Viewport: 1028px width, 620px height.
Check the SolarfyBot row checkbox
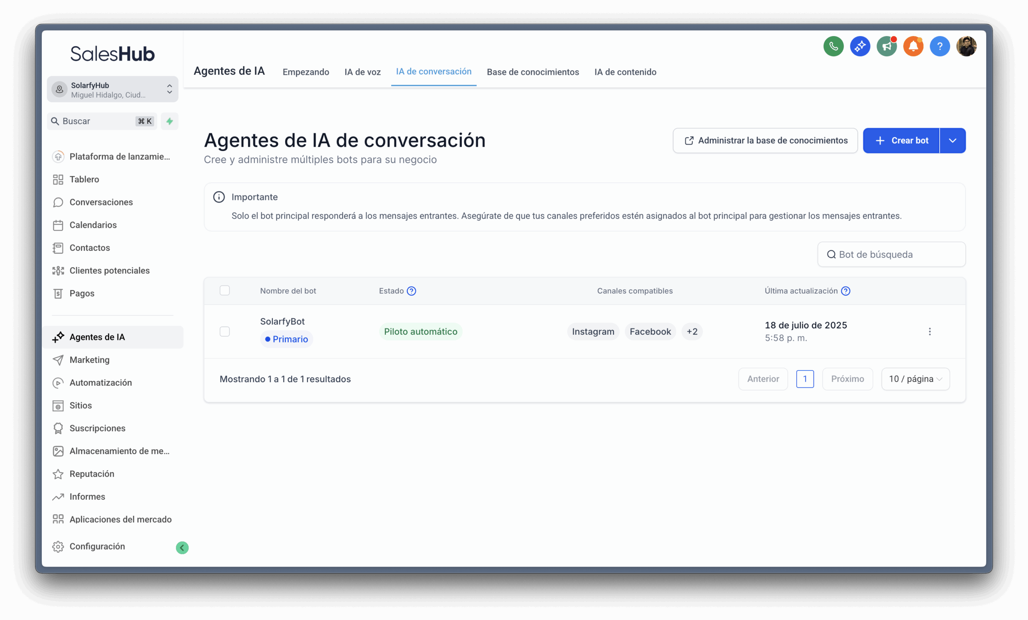[x=225, y=331]
